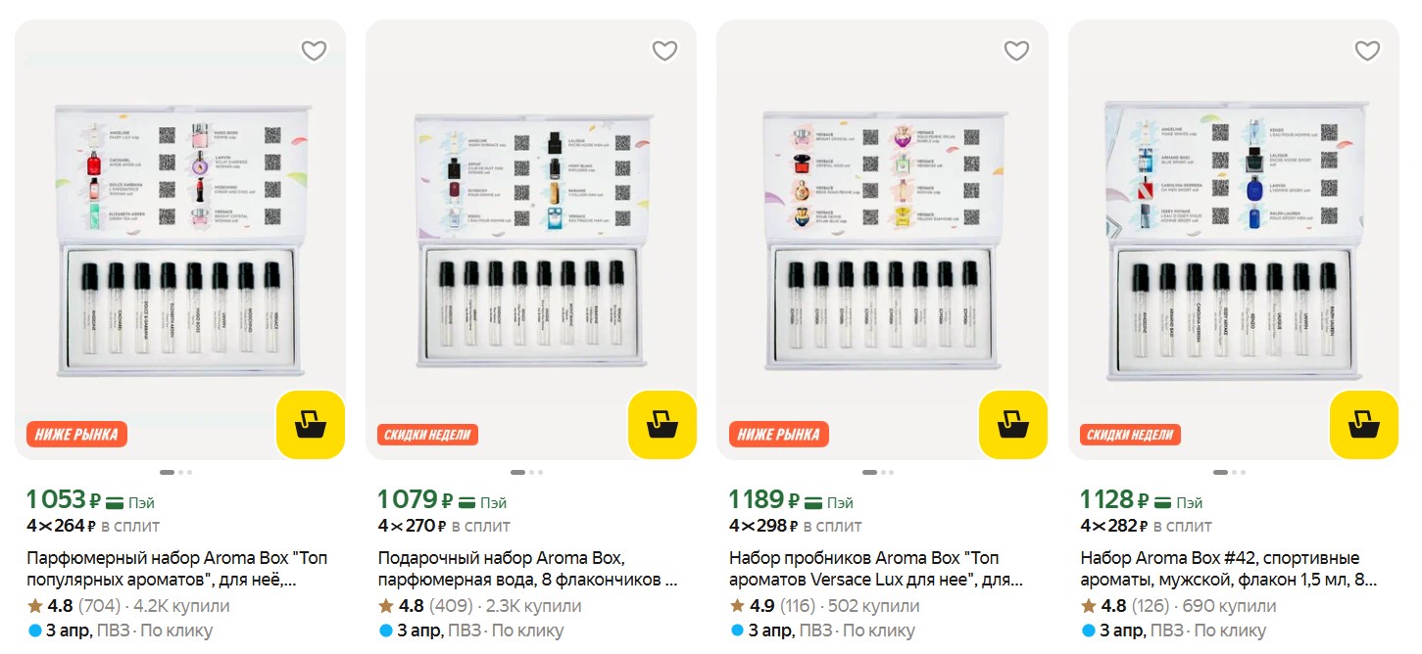Click heart icon on Aroma Box #42 card

click(1367, 51)
